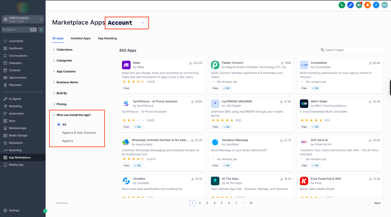Click the Search Apps field
391x217 pixels.
coord(351,50)
